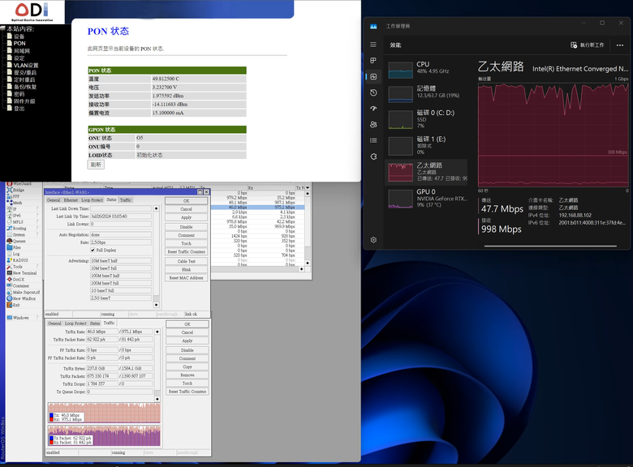Click Remove in the Traffic dialog
This screenshot has height=467, width=633.
click(187, 375)
